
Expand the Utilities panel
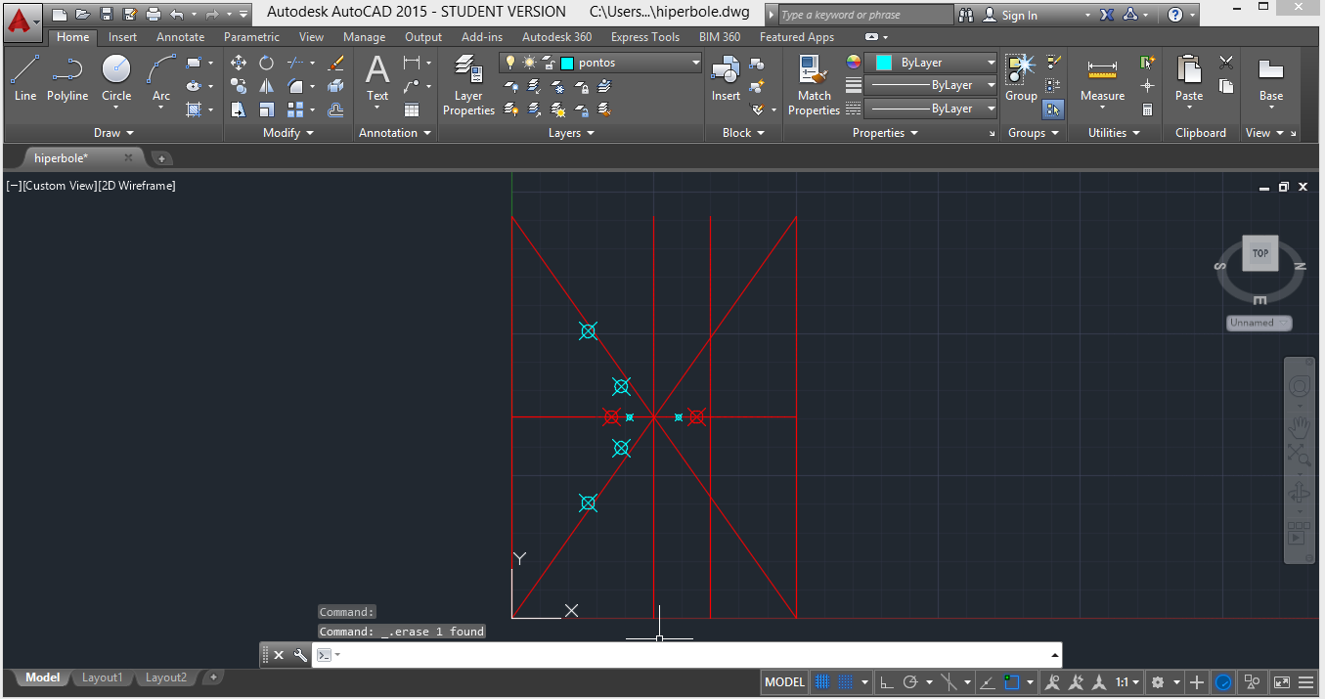(1115, 133)
